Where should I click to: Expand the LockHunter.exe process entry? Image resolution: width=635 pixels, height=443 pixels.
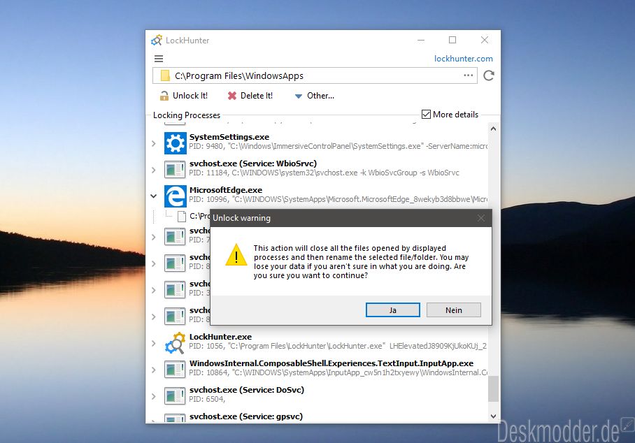click(x=153, y=344)
